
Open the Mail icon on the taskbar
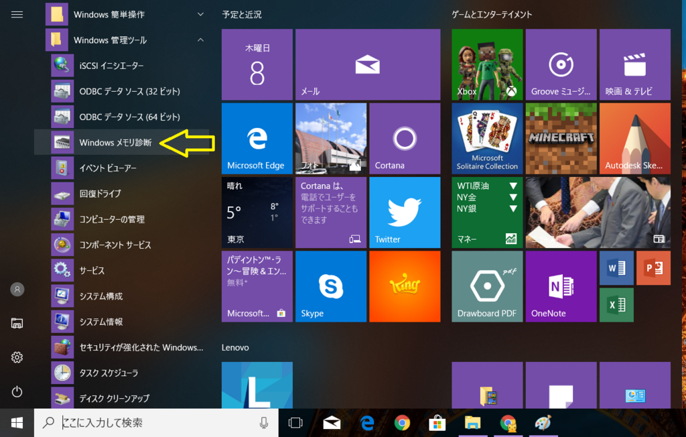coord(332,423)
